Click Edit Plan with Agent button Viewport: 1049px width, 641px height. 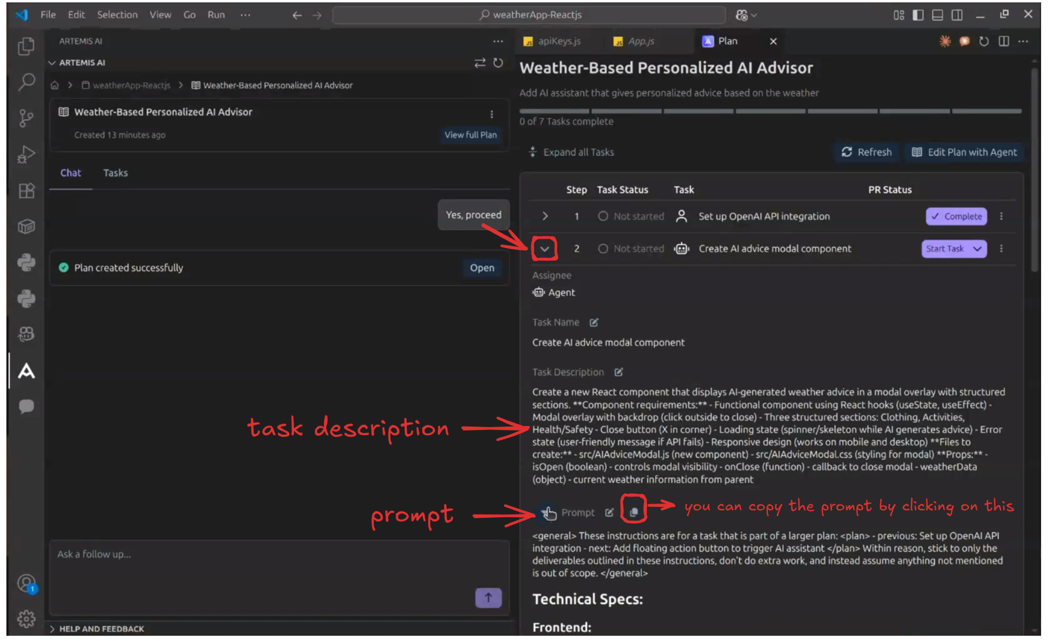coord(964,152)
